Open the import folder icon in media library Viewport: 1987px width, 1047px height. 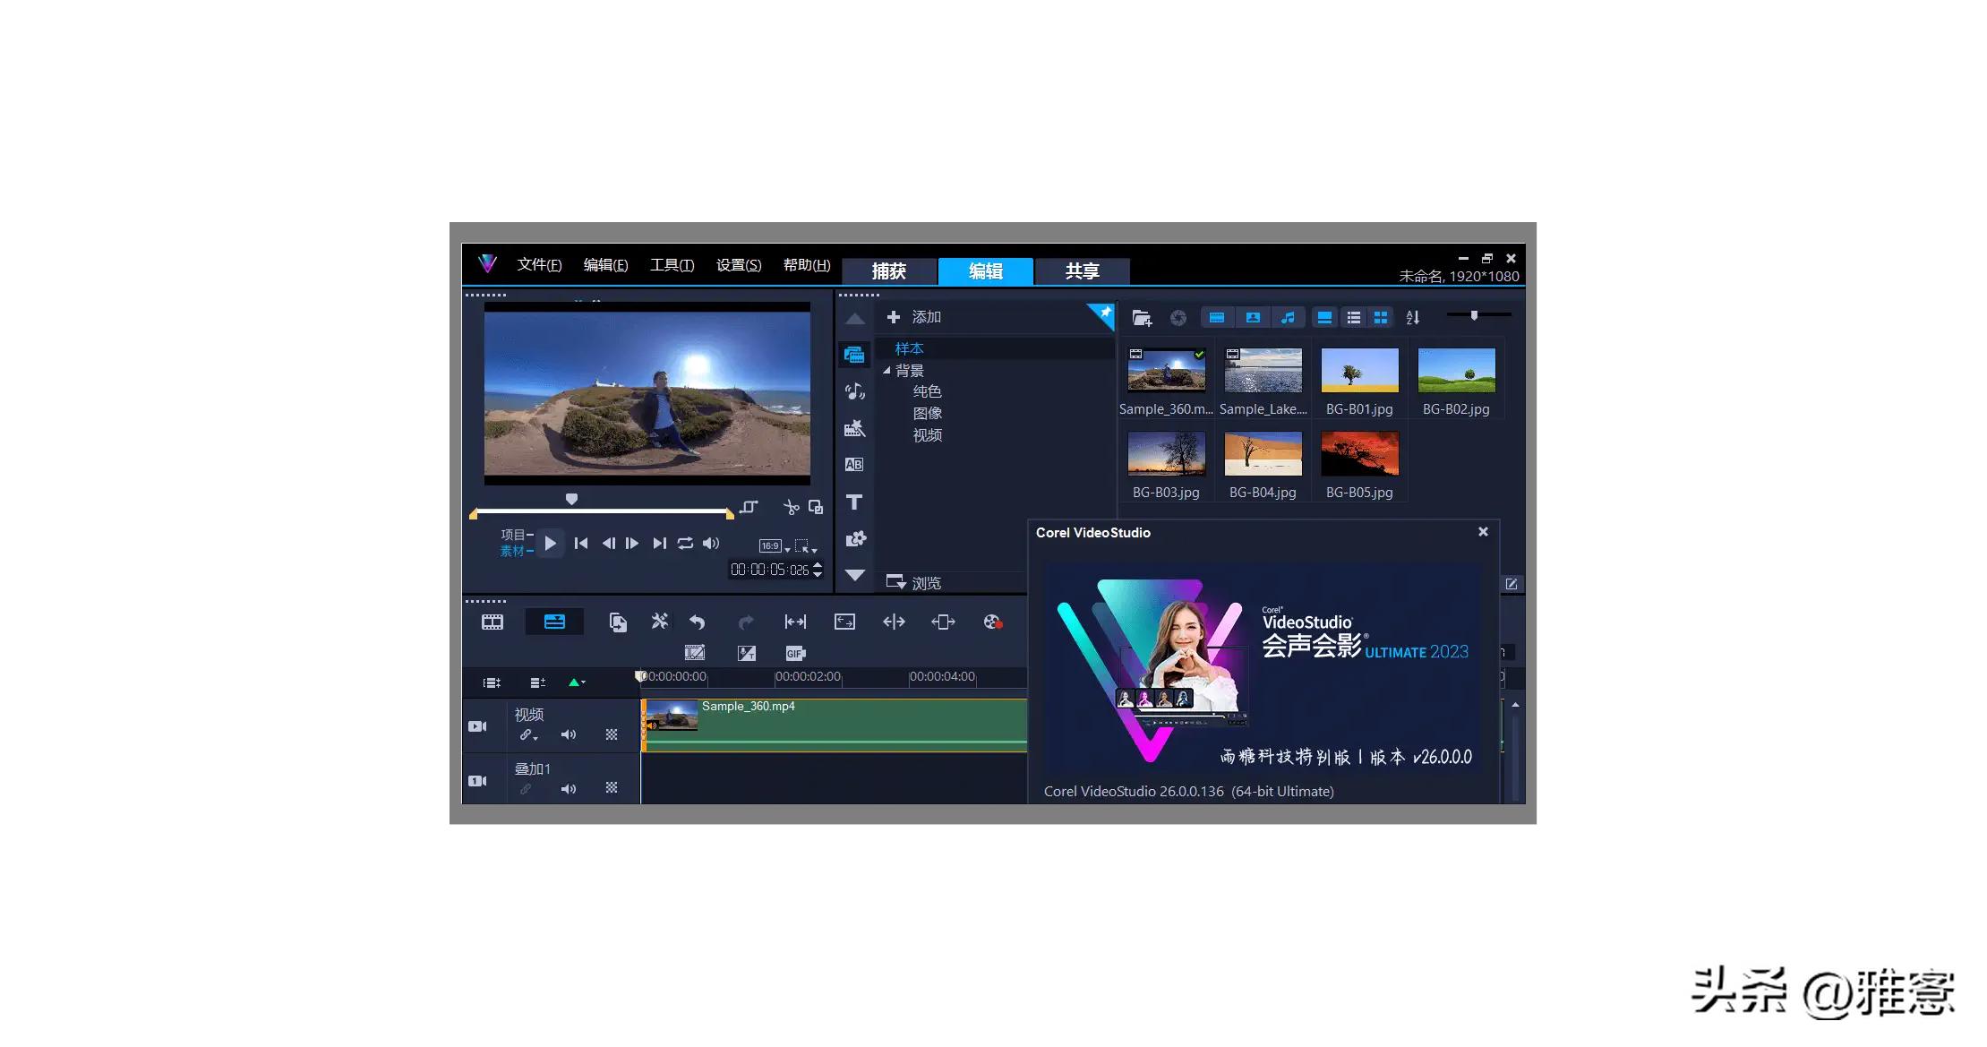click(1142, 317)
